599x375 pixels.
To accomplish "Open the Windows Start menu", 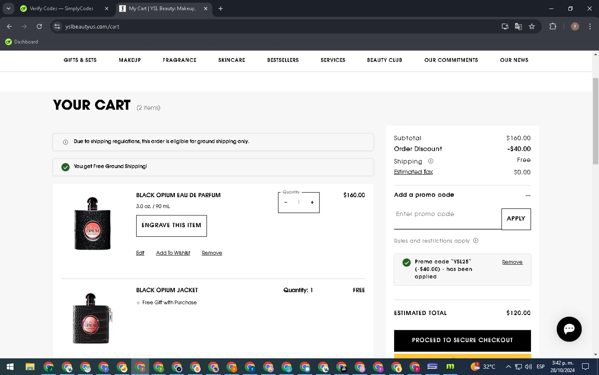I will [x=10, y=367].
